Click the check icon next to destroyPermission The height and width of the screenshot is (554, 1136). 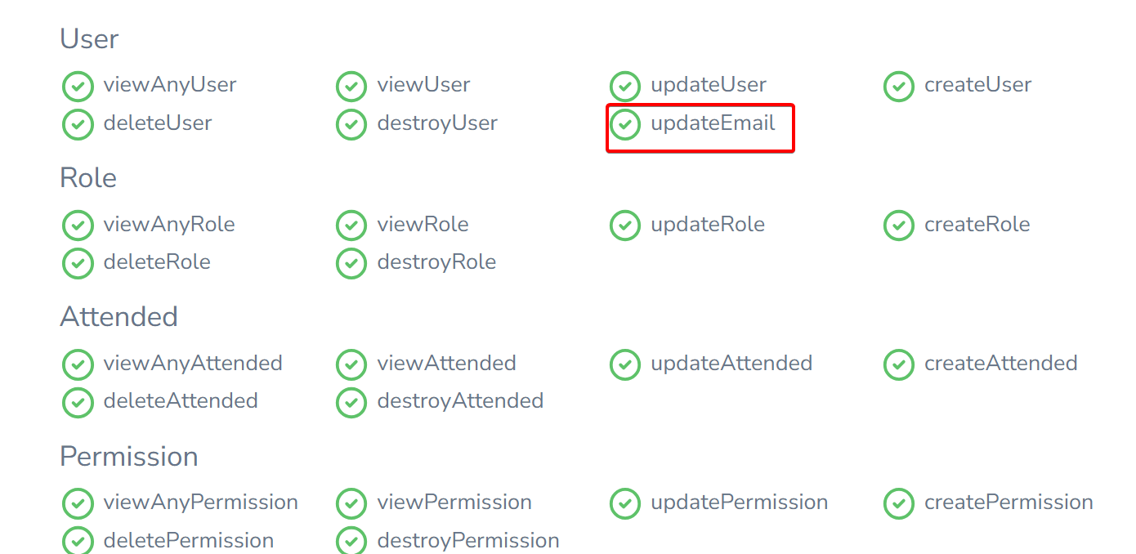coord(351,541)
